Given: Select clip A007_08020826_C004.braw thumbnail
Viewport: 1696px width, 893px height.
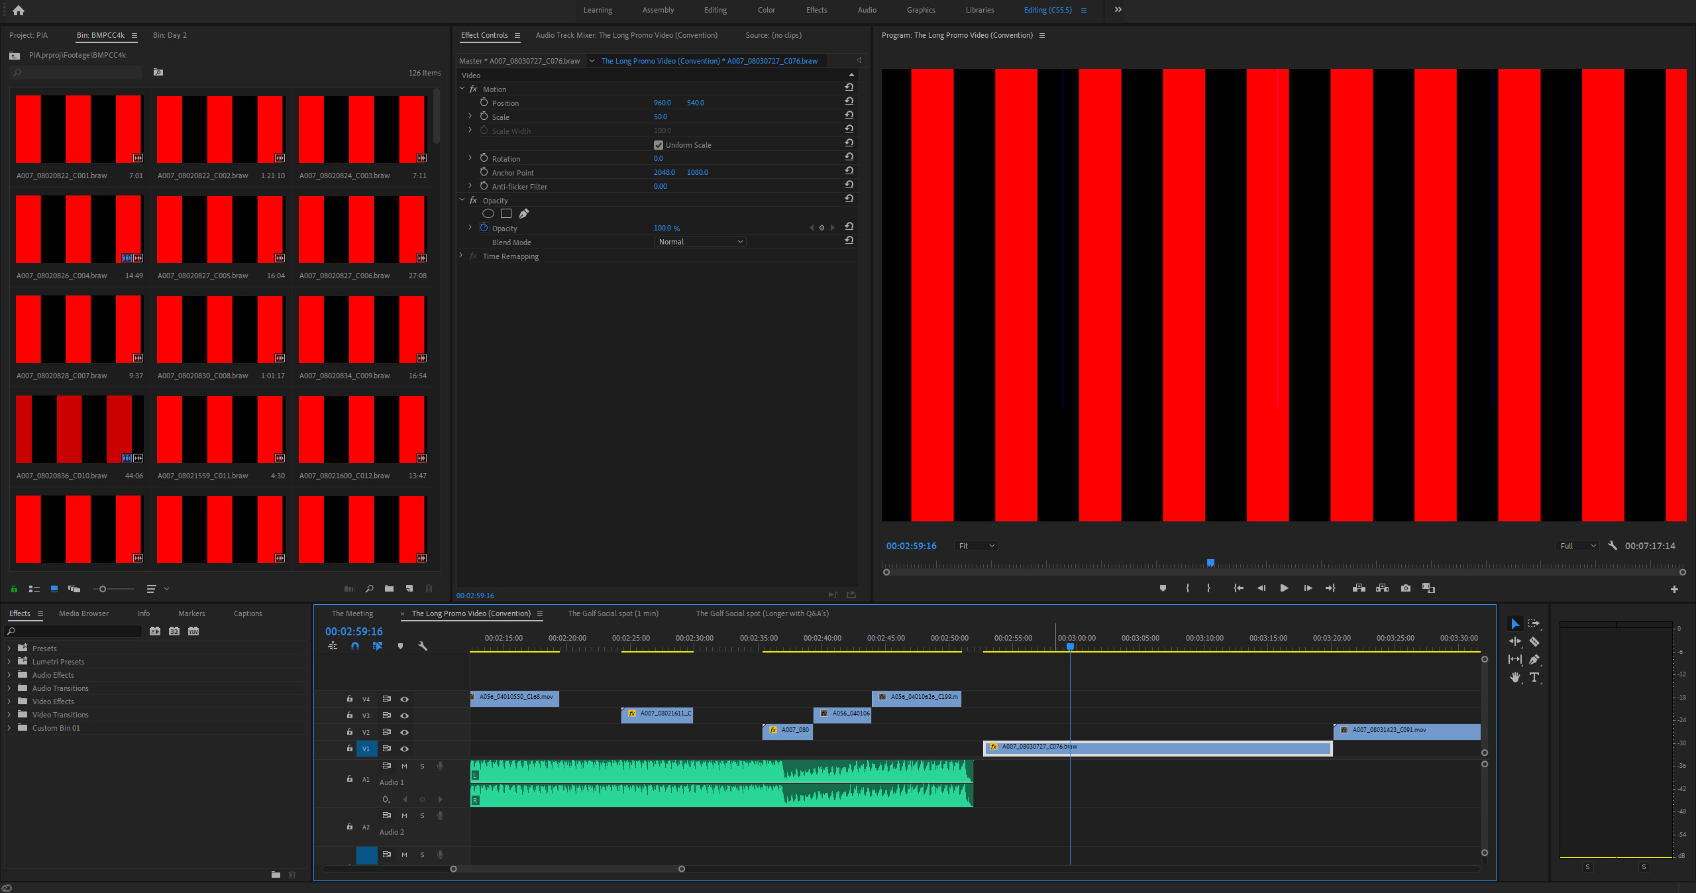Looking at the screenshot, I should point(79,229).
